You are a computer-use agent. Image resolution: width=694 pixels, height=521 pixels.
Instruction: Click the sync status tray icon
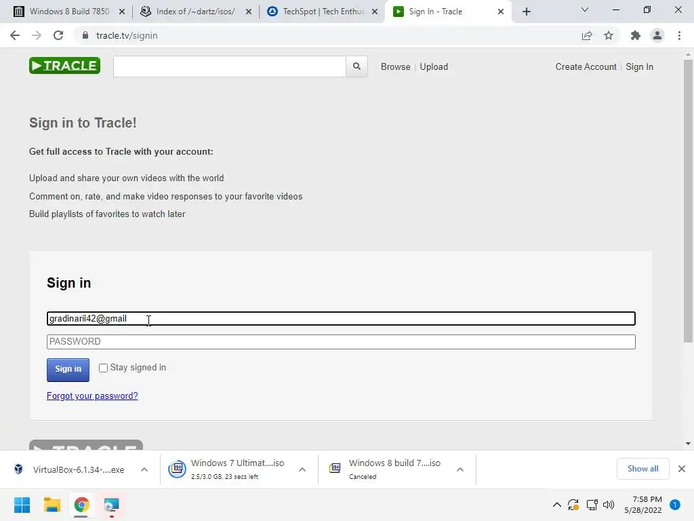(573, 505)
